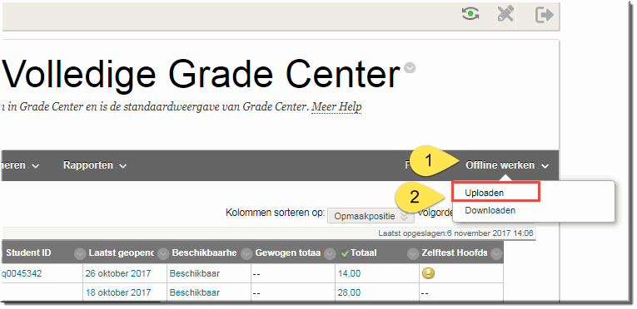Screen dimensions: 637x309
Task: Open Totaal column options chevron
Action: tap(413, 253)
